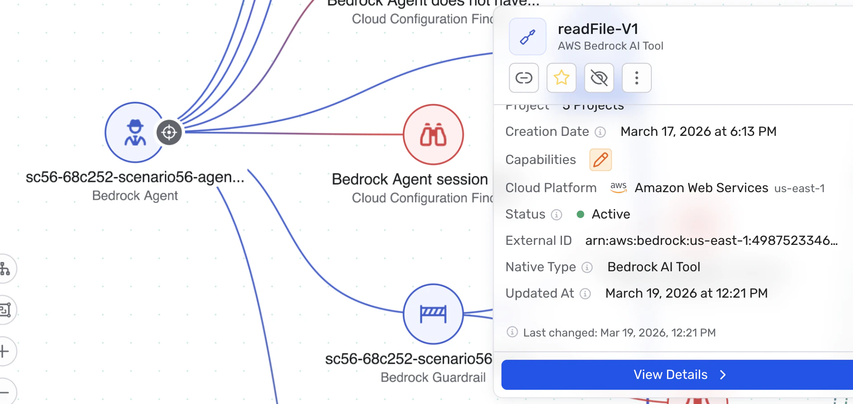Select the Bedrock Guardrail barrier node
This screenshot has height=404, width=853.
point(432,313)
